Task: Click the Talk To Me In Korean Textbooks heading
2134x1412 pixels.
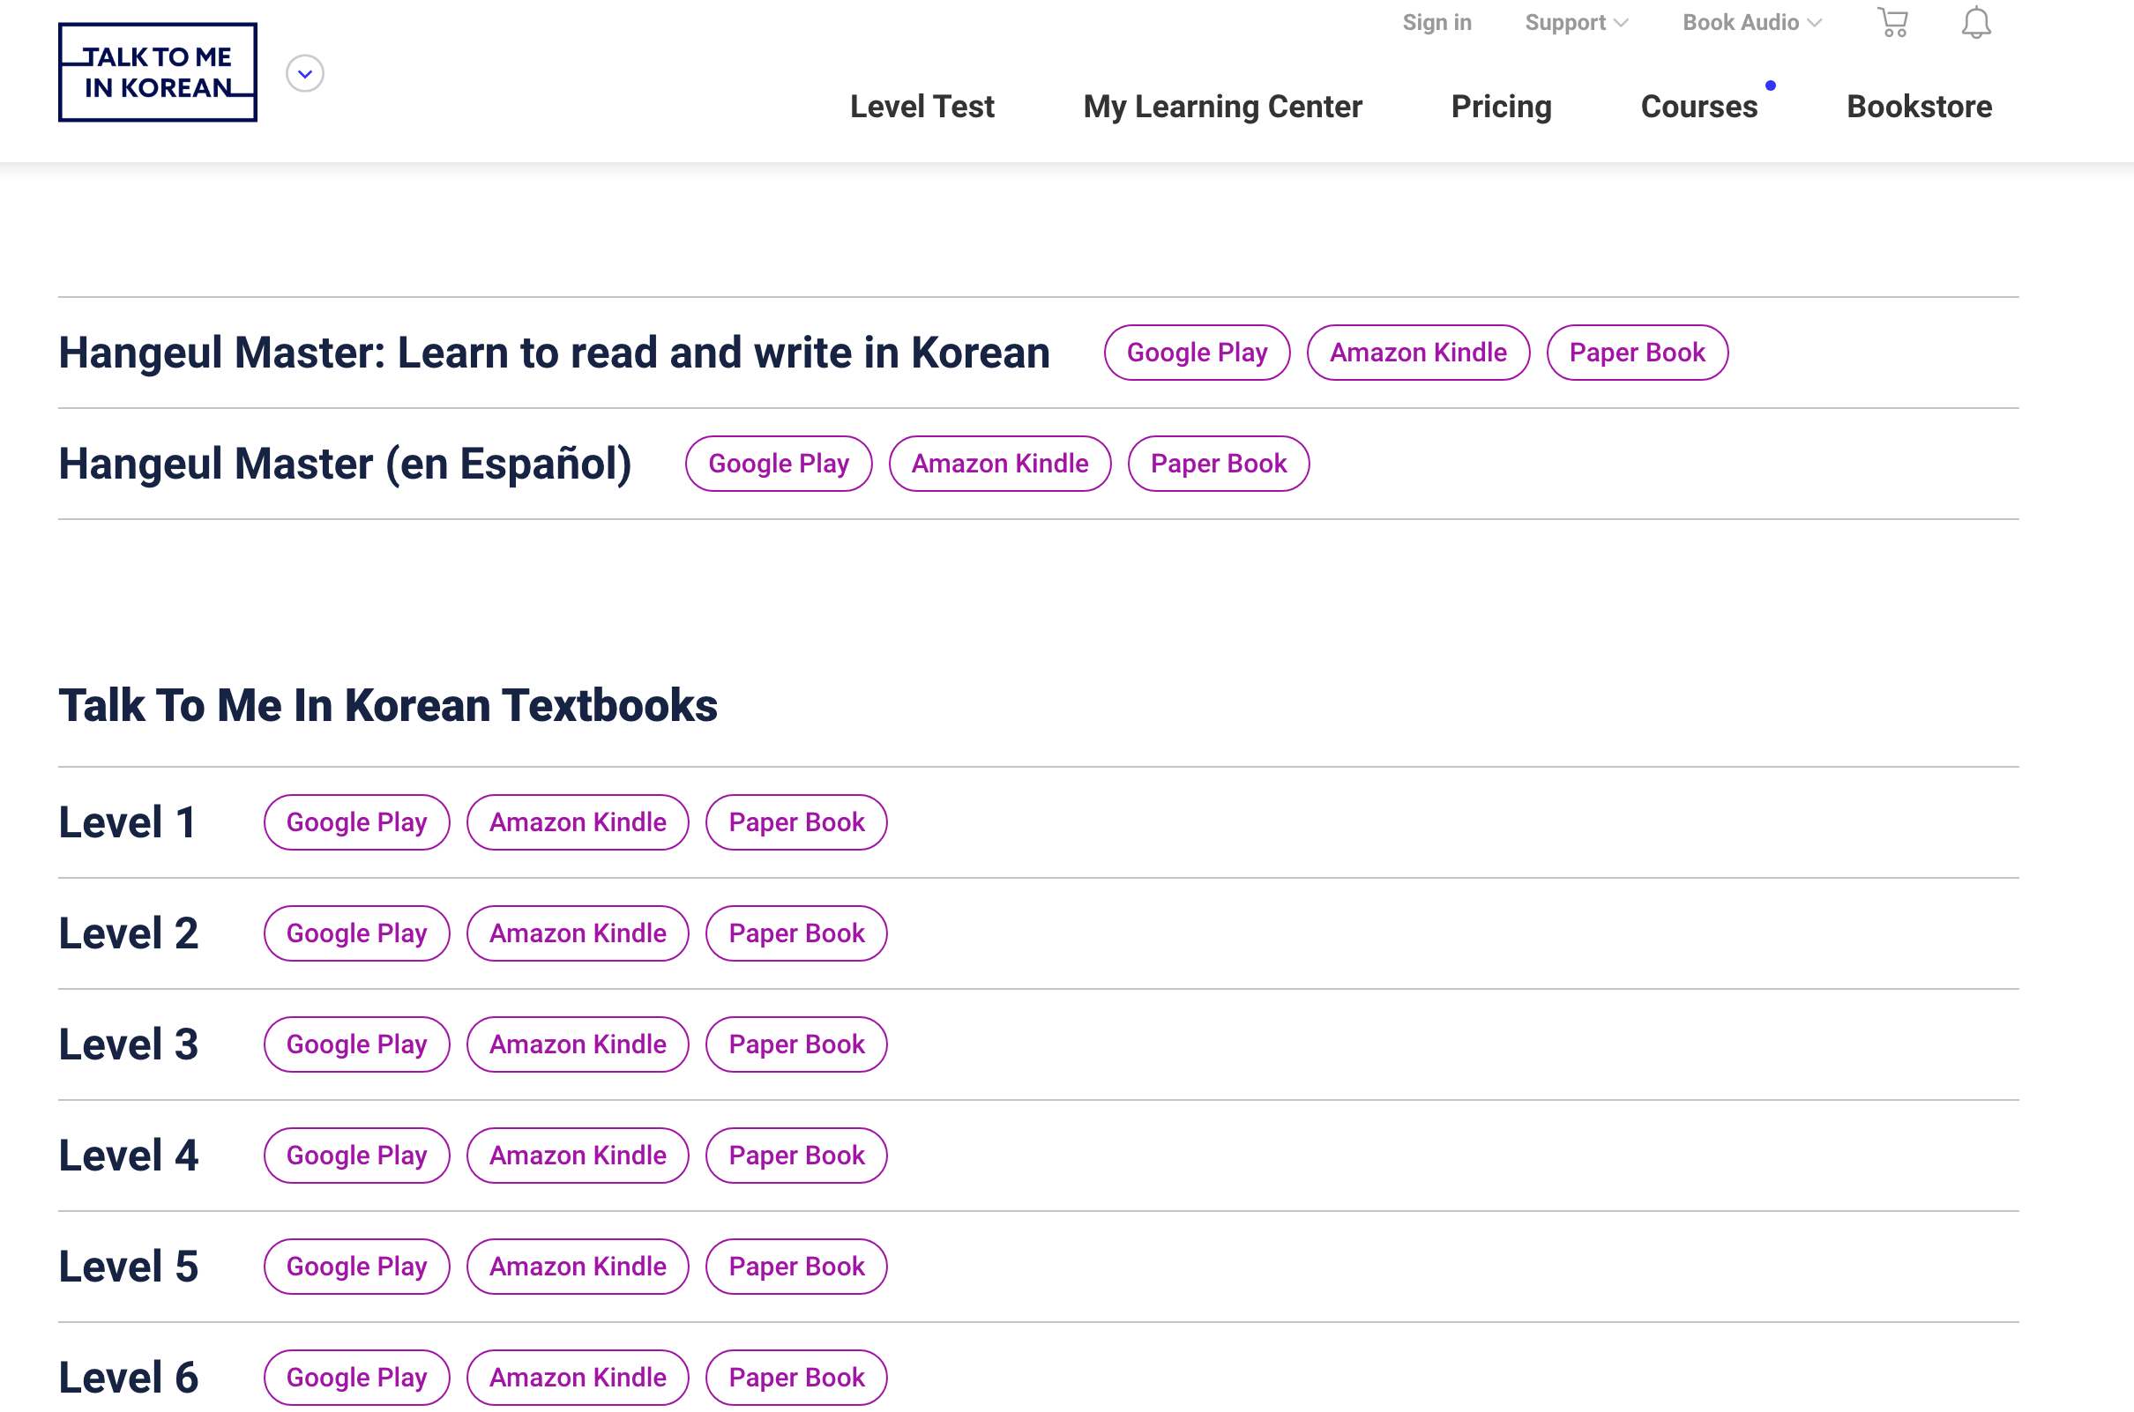Action: click(388, 705)
